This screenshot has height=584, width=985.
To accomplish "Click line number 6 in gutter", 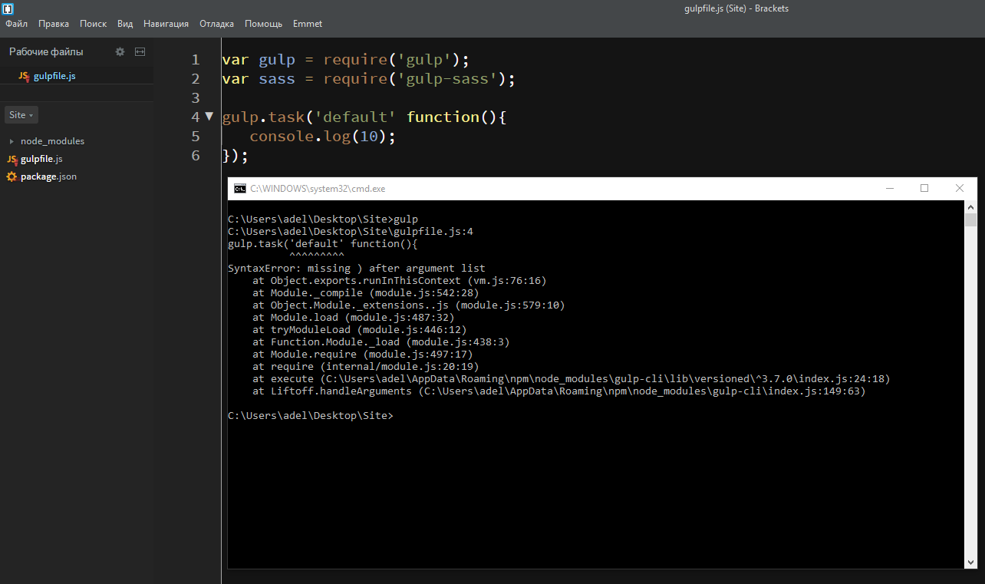I will point(196,156).
